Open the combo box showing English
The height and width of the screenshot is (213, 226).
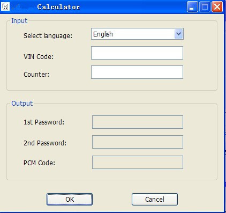pos(137,34)
